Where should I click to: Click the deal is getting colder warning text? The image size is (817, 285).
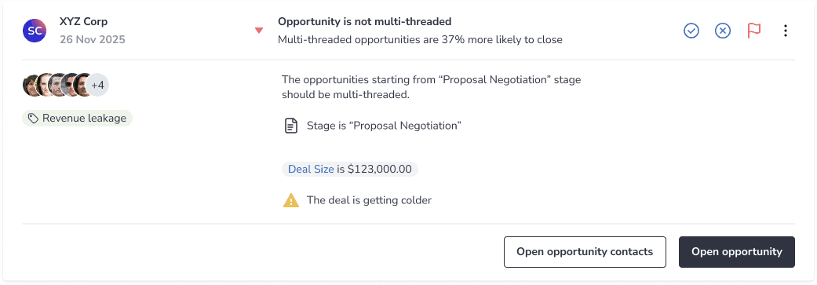click(x=369, y=200)
